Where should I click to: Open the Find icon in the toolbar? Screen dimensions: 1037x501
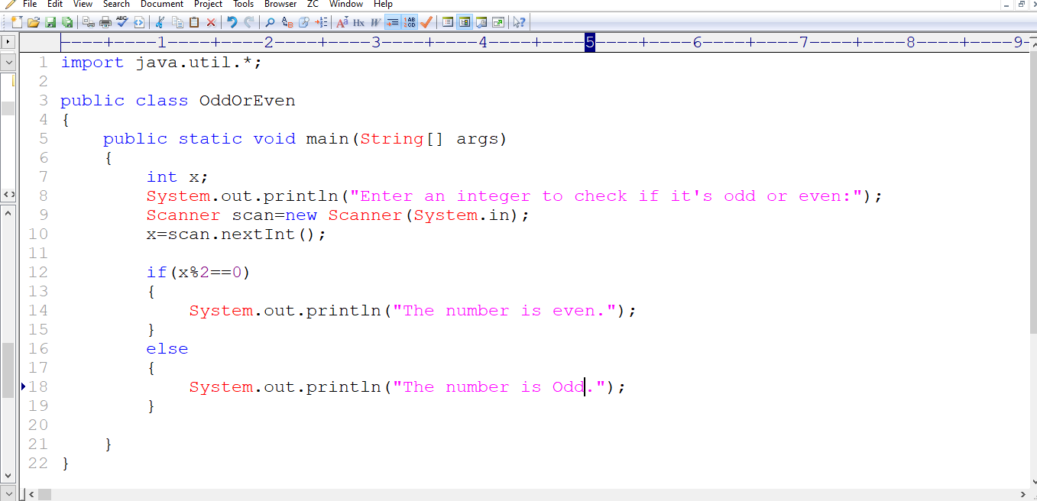pyautogui.click(x=268, y=22)
